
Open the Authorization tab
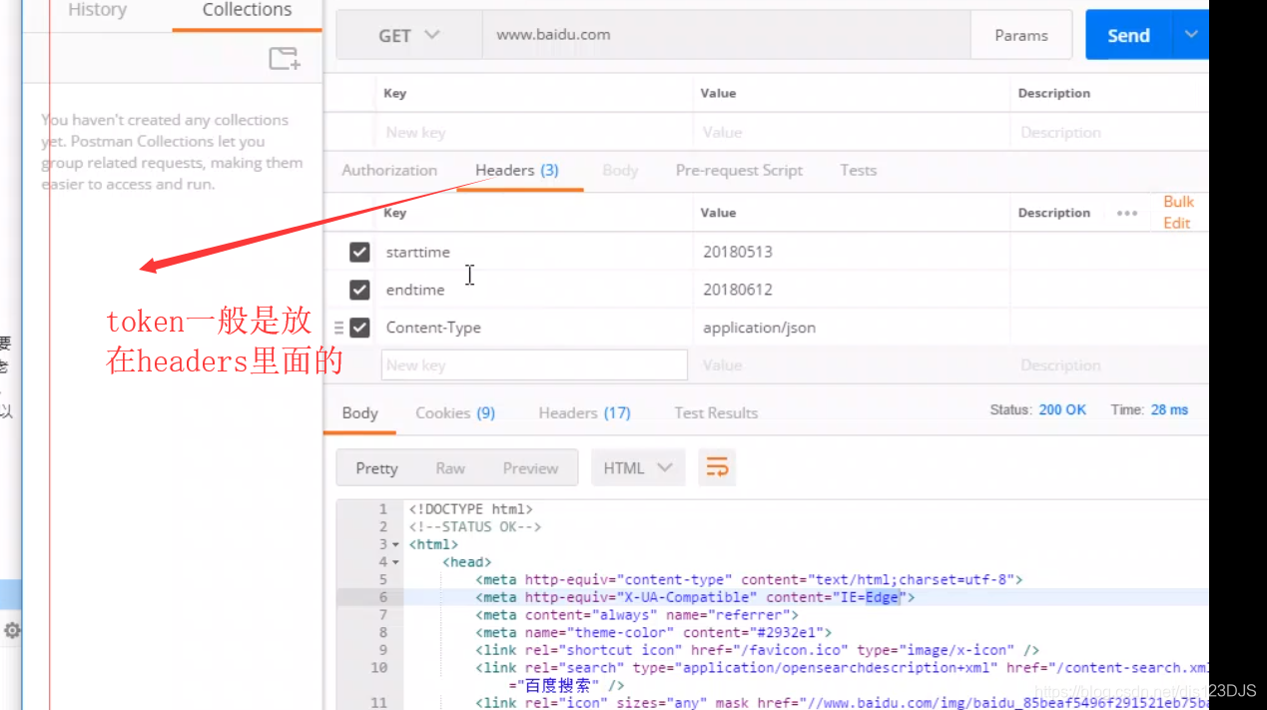pos(389,170)
